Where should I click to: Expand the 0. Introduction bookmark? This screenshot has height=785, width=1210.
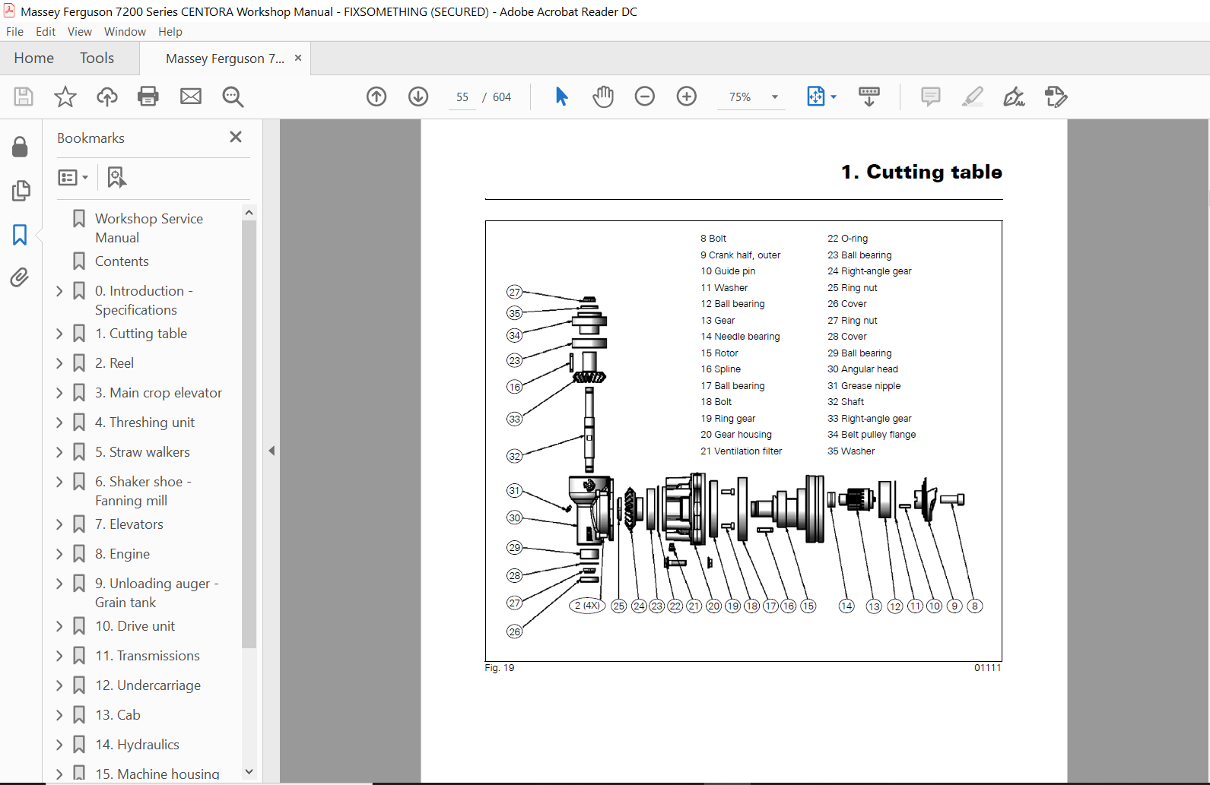59,291
